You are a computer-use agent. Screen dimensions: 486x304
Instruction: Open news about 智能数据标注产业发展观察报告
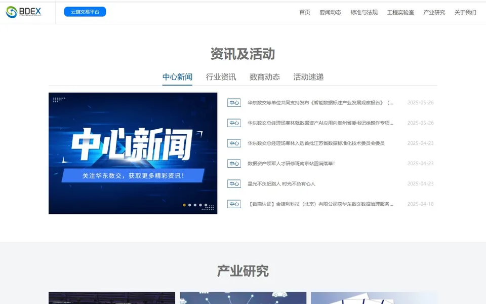coord(320,103)
